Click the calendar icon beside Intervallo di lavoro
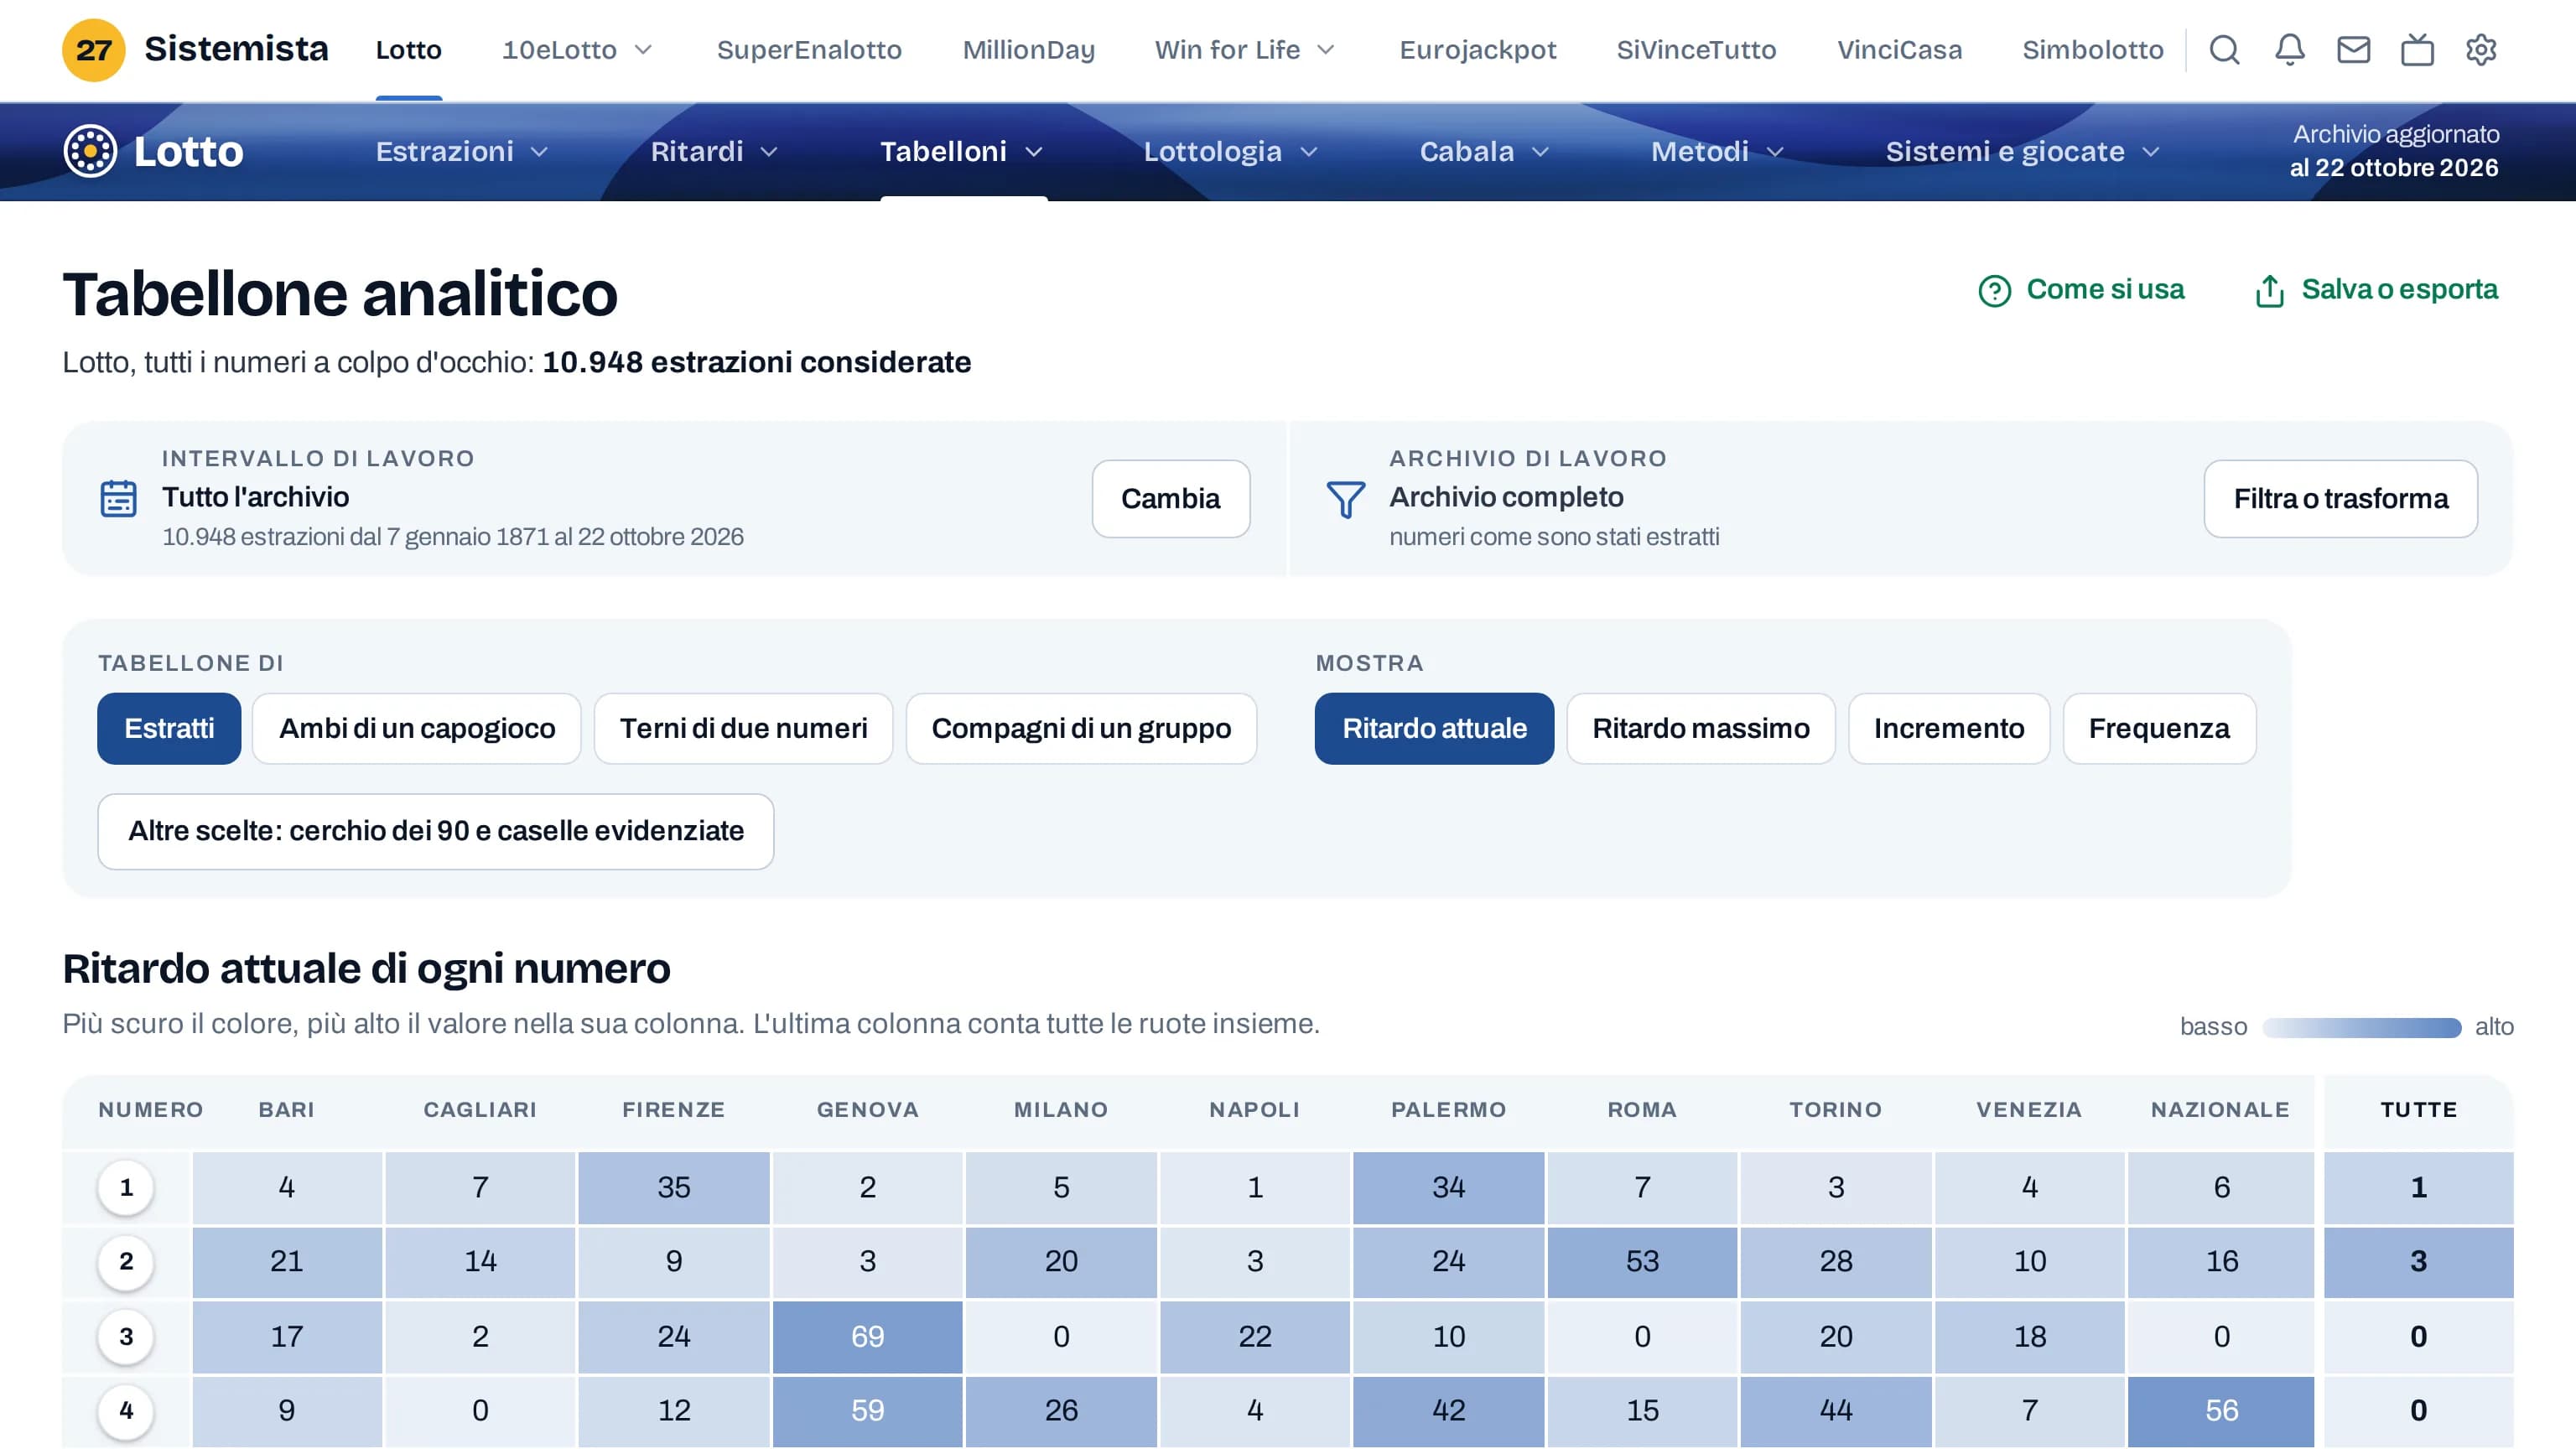Image resolution: width=2576 pixels, height=1449 pixels. (x=118, y=498)
